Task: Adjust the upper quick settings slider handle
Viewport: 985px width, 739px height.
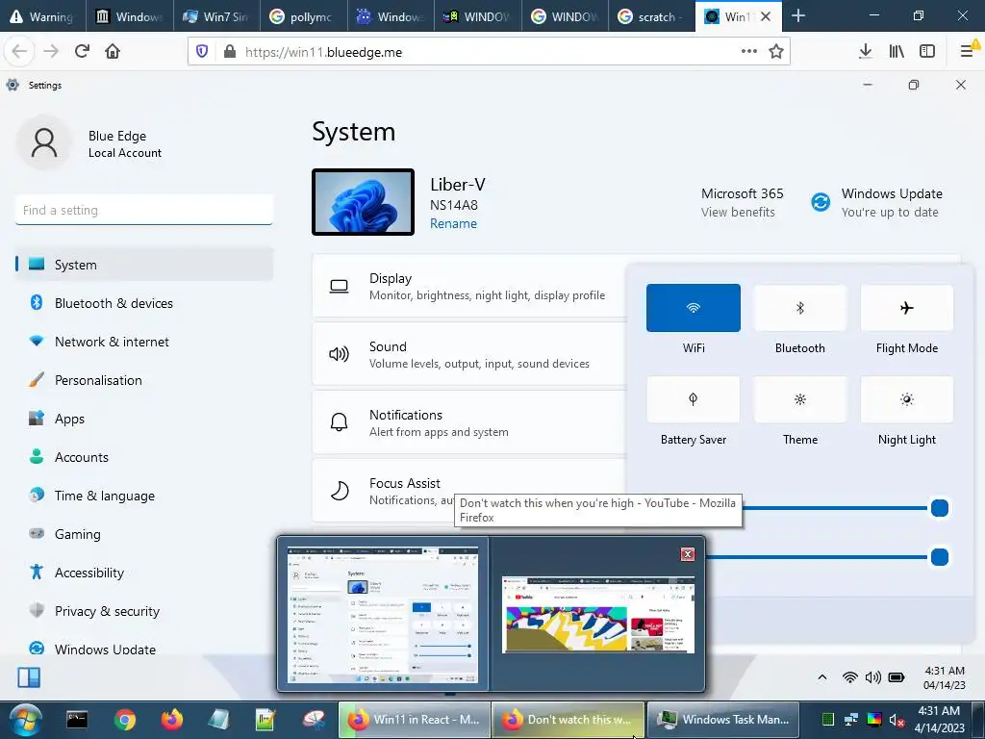Action: (x=939, y=508)
